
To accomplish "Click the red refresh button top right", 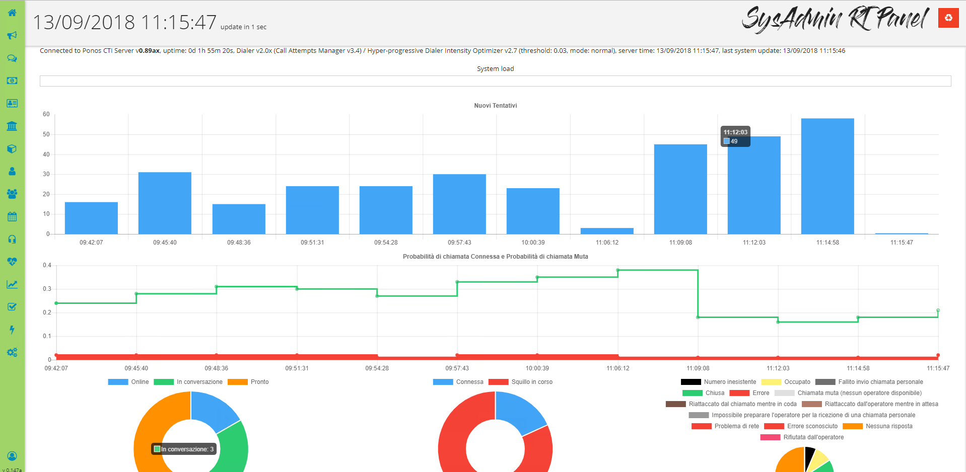I will click(x=948, y=18).
